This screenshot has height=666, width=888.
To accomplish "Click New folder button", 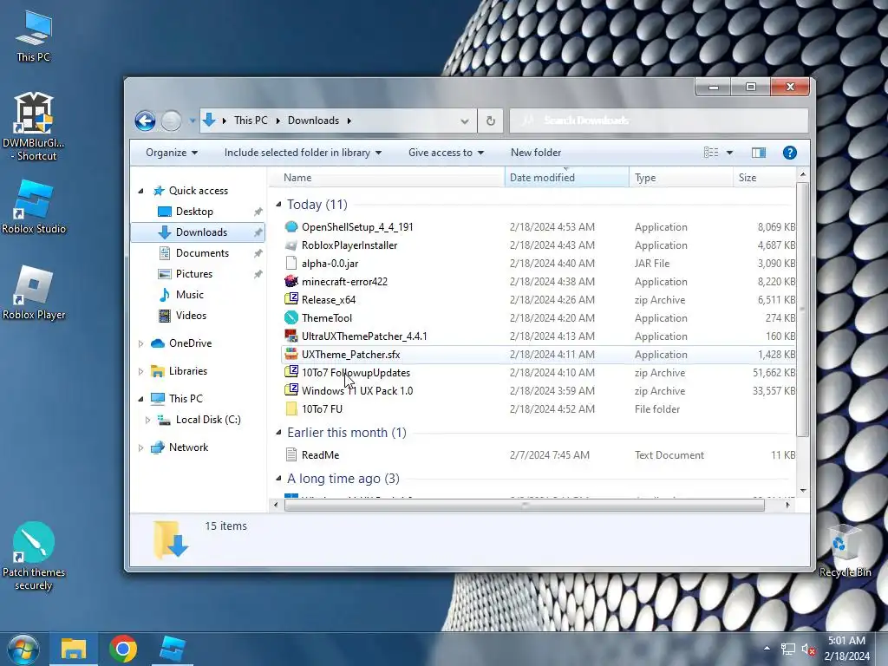I will (536, 153).
